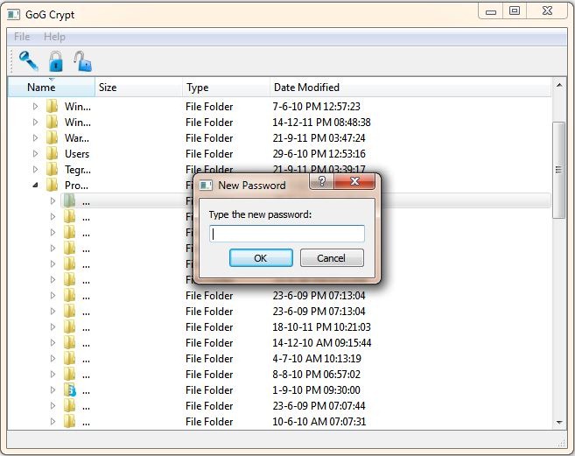Click the open padlock decrypt icon

pyautogui.click(x=82, y=61)
